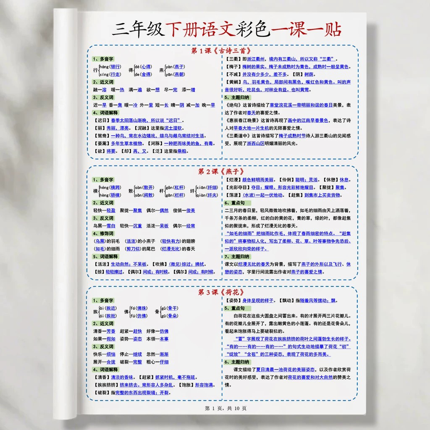Click the word entry "【破裂】"
This screenshot has height=430, width=430.
tap(102, 393)
